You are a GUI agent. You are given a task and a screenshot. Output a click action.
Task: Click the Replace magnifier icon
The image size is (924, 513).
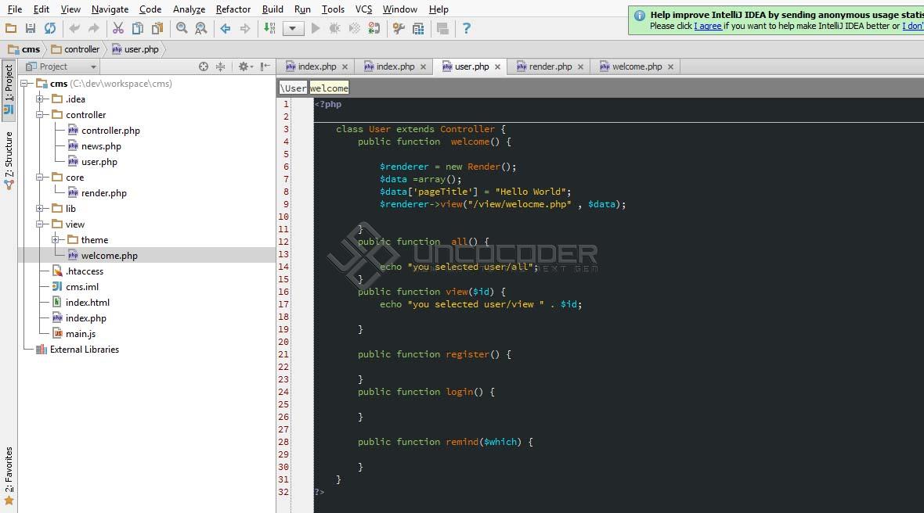pos(201,28)
